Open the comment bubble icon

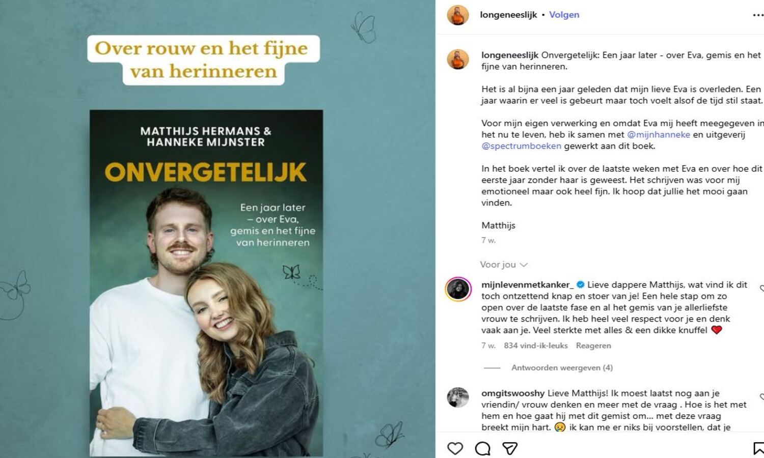[x=482, y=448]
